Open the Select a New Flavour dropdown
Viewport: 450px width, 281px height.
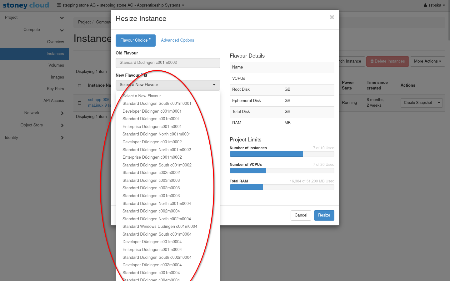point(168,85)
